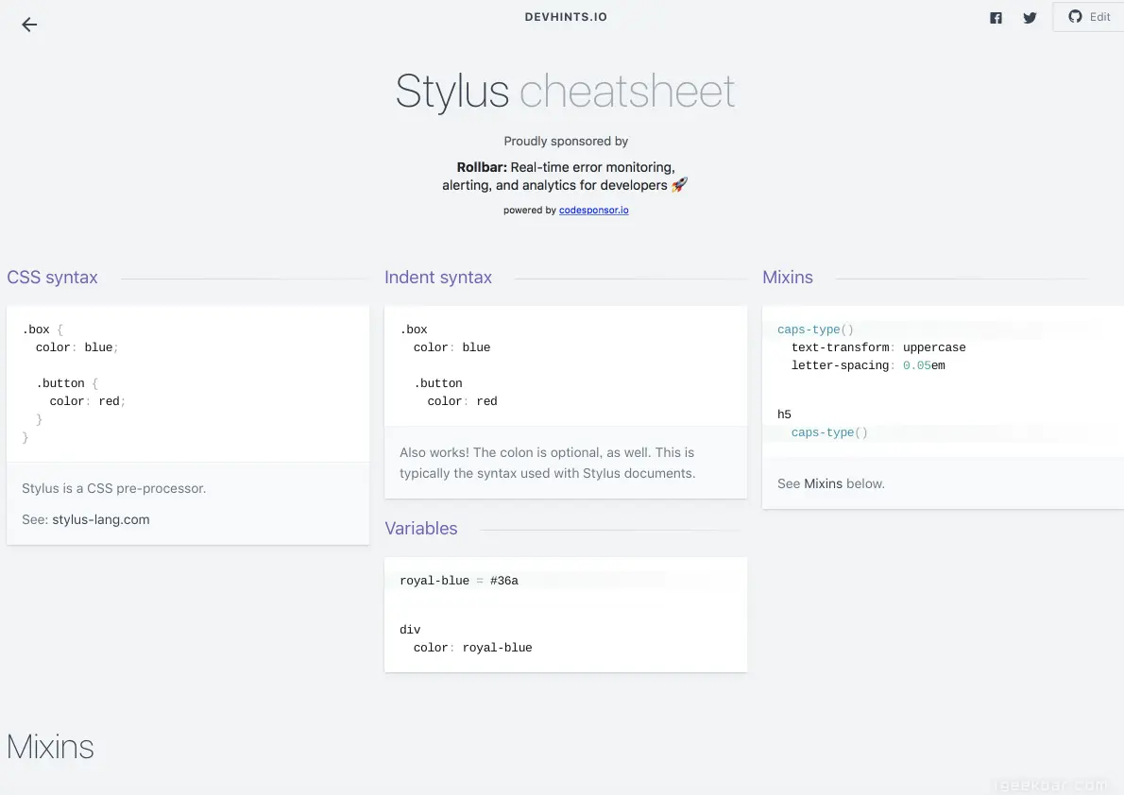
Task: Click the GitHub Edit button
Action: tap(1089, 16)
